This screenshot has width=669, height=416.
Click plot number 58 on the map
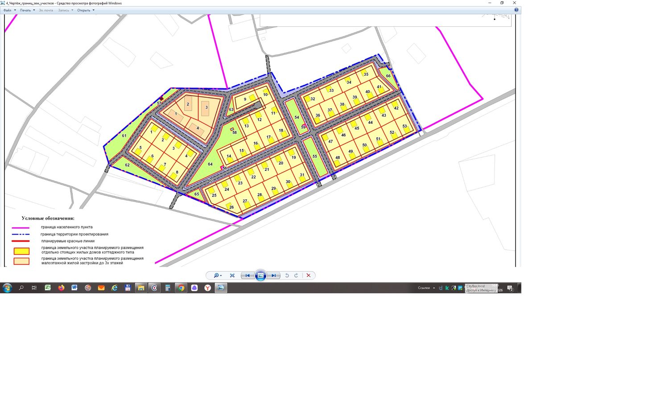coord(235,132)
